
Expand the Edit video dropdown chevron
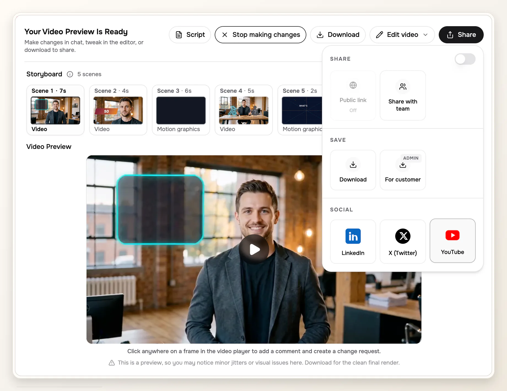point(425,35)
